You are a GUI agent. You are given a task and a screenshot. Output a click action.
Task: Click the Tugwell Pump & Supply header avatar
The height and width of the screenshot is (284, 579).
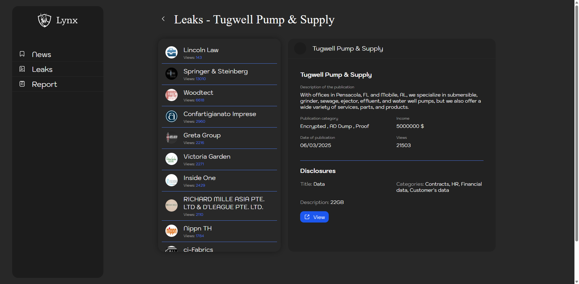[300, 49]
